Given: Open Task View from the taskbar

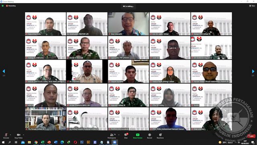Looking at the screenshot, I should (x=16, y=142).
